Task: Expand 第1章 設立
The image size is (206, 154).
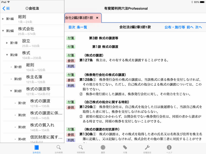Action: [x=7, y=43]
